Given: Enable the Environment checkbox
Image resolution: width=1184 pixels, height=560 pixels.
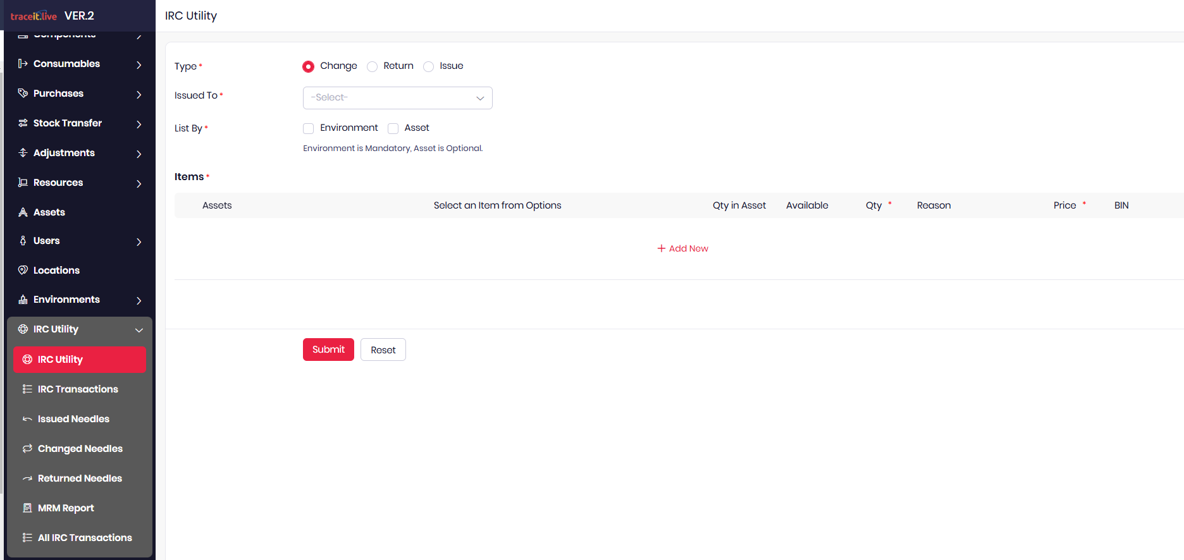Looking at the screenshot, I should 309,128.
